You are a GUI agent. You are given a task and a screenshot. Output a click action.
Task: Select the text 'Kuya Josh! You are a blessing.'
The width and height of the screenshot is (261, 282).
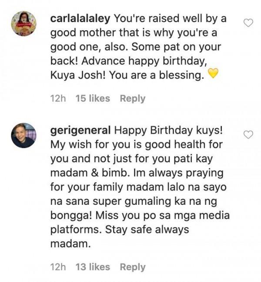click(x=127, y=75)
